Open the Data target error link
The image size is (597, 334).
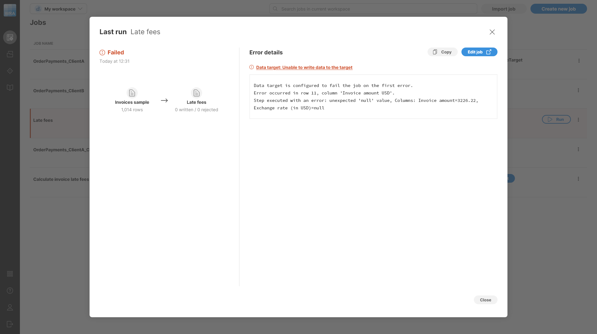304,67
